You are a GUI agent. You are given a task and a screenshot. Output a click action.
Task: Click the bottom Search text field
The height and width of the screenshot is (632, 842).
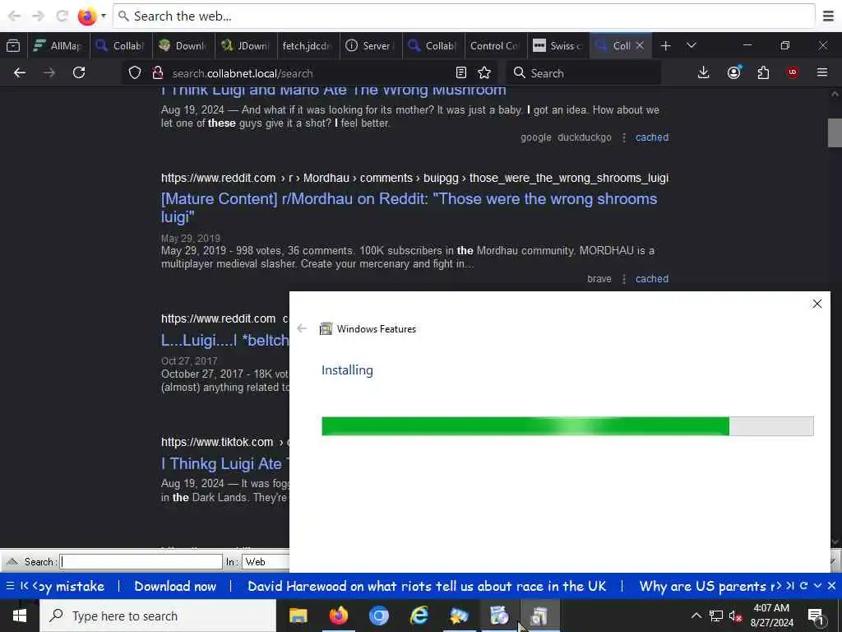(141, 561)
